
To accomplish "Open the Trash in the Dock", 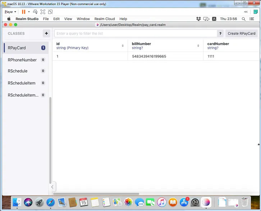I will pos(244,202).
